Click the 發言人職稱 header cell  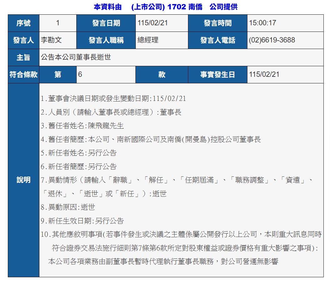point(106,40)
